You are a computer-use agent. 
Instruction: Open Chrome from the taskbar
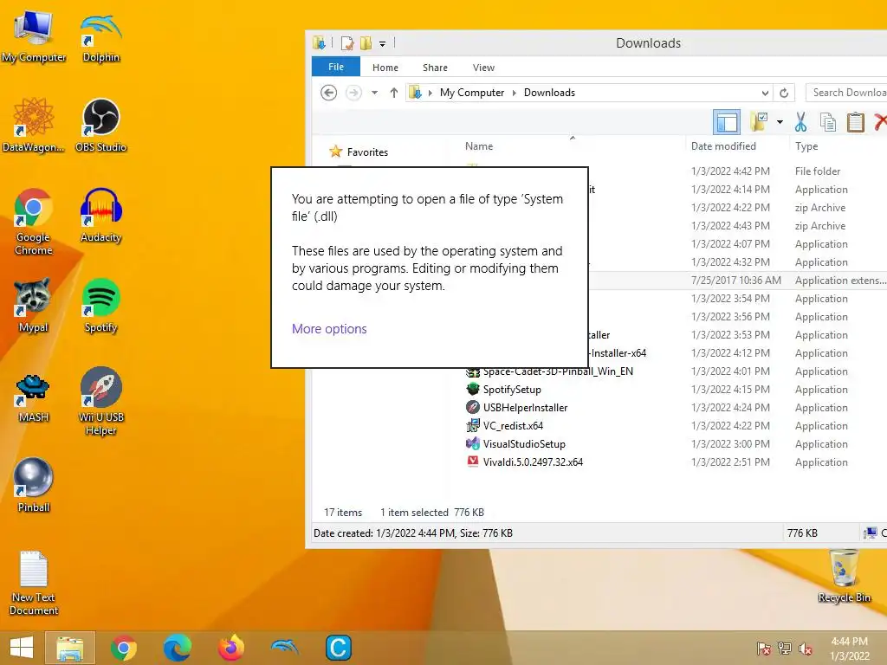pos(123,648)
